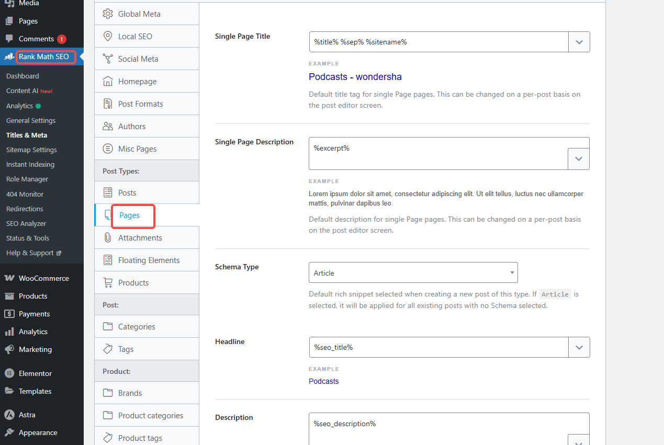Screen dimensions: 664x445
Task: Click the Social Meta share icon
Action: click(108, 59)
